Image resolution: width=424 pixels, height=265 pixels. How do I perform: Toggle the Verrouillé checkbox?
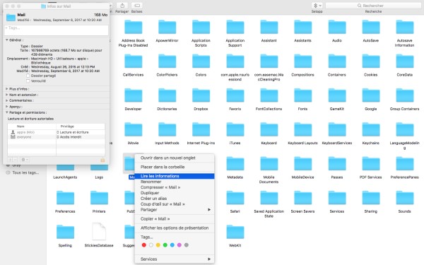click(x=28, y=81)
